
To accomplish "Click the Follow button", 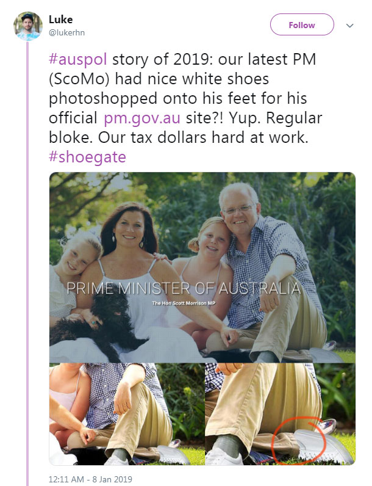I will (x=302, y=25).
